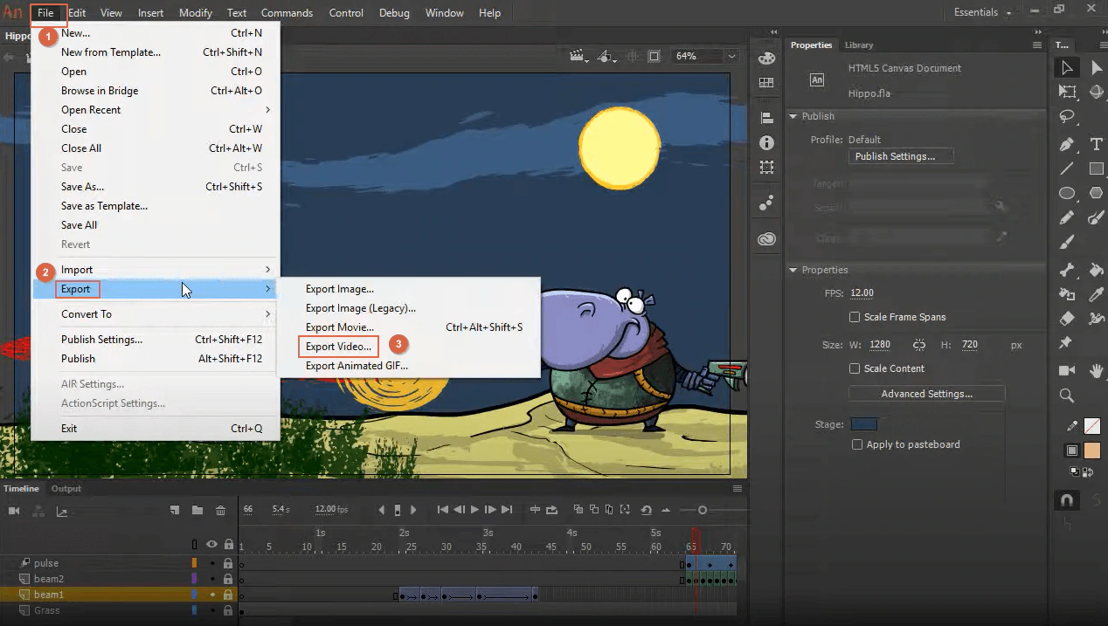Select the Lasso tool
Image resolution: width=1108 pixels, height=626 pixels.
click(x=1067, y=117)
